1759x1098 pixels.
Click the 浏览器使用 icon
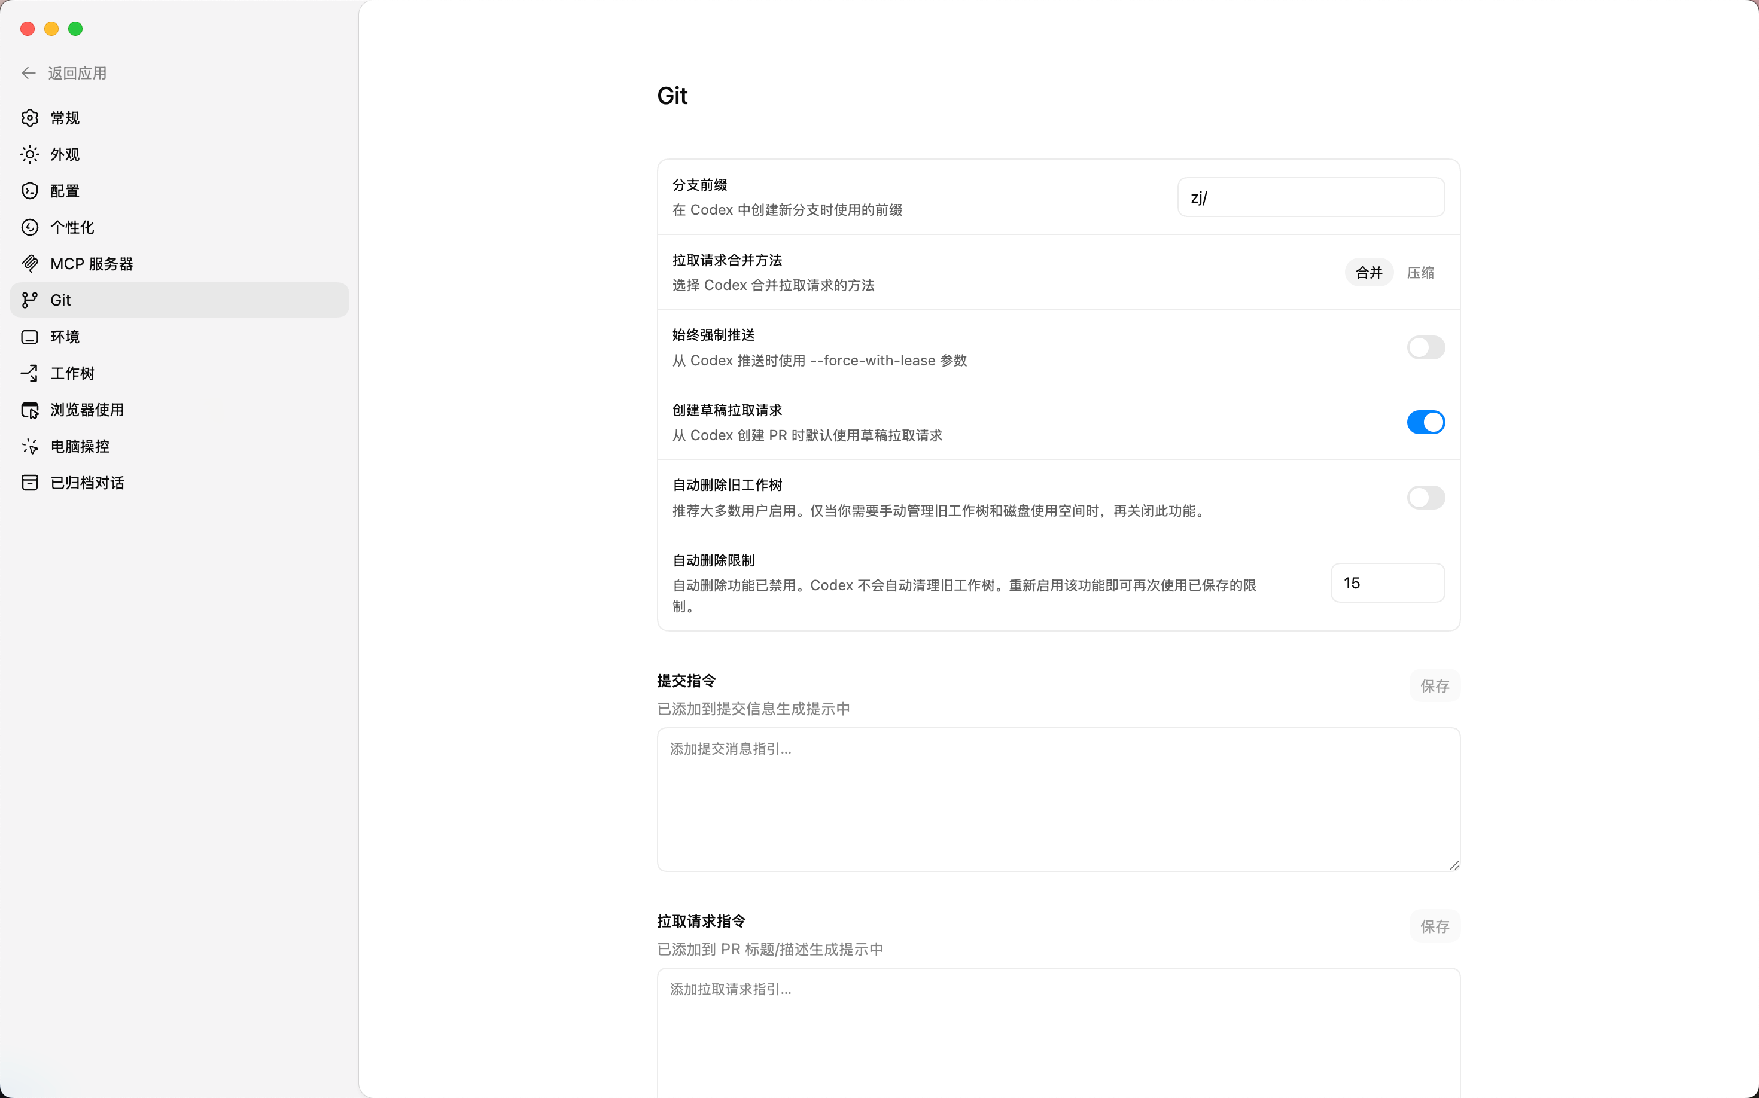click(x=30, y=410)
